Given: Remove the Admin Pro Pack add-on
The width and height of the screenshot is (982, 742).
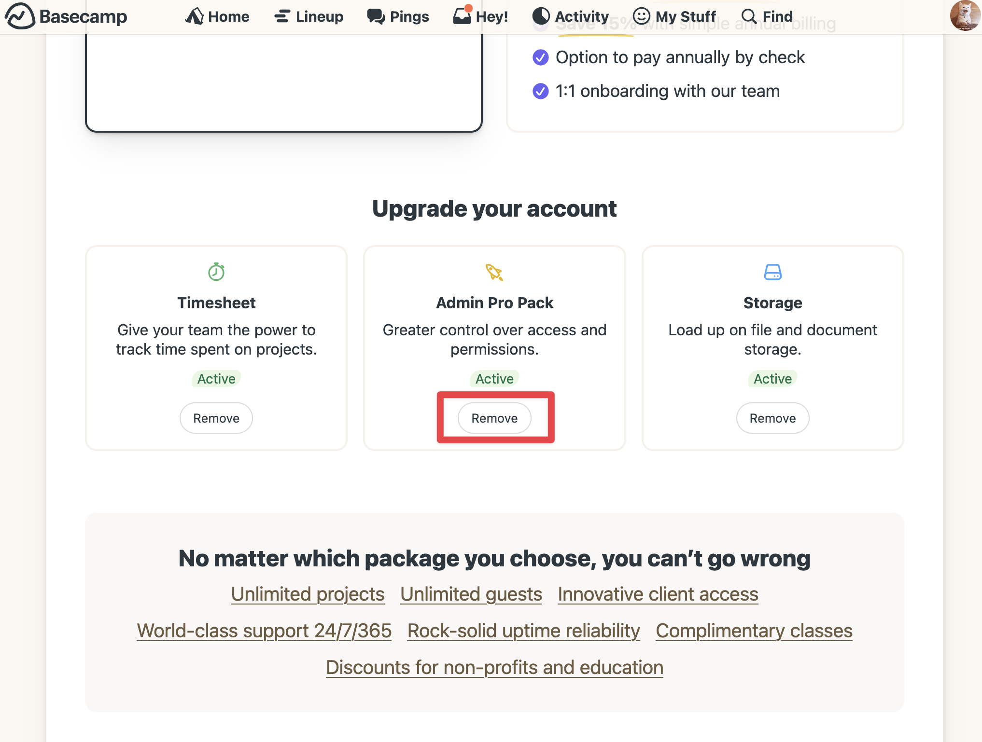Looking at the screenshot, I should 494,418.
